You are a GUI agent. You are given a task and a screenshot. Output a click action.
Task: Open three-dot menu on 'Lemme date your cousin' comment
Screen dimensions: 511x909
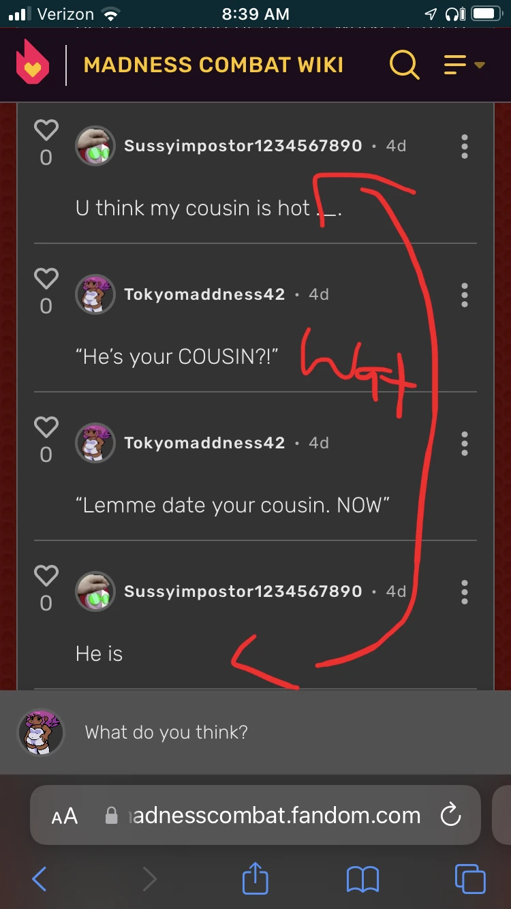click(465, 443)
